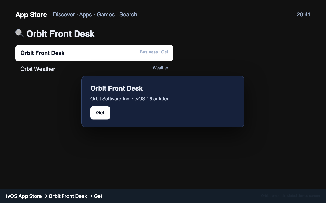The height and width of the screenshot is (203, 326).
Task: Click the magnifying glass search icon
Action: coord(20,33)
